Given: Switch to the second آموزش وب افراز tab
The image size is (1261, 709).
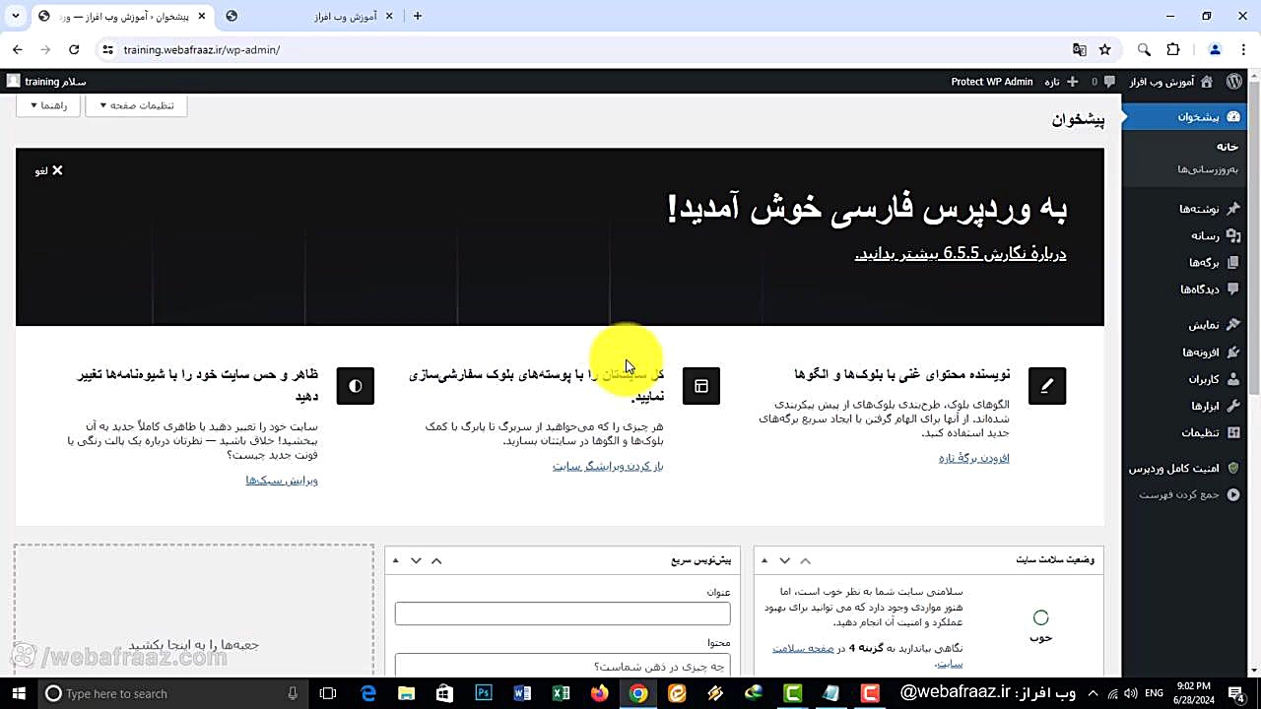Looking at the screenshot, I should point(310,16).
